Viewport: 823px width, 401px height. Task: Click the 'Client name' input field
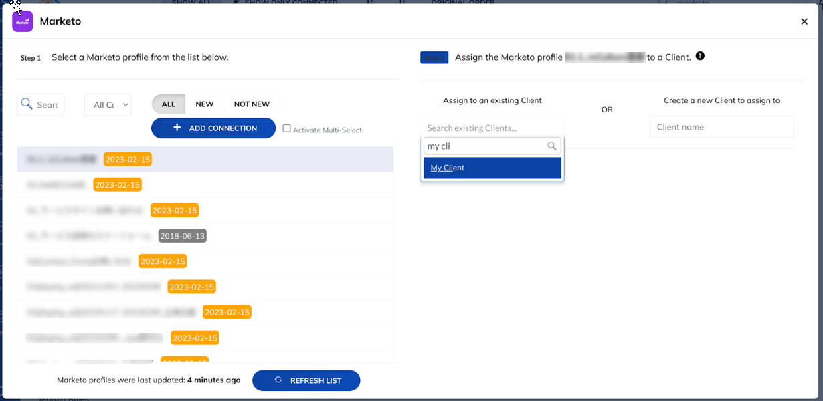(x=722, y=127)
